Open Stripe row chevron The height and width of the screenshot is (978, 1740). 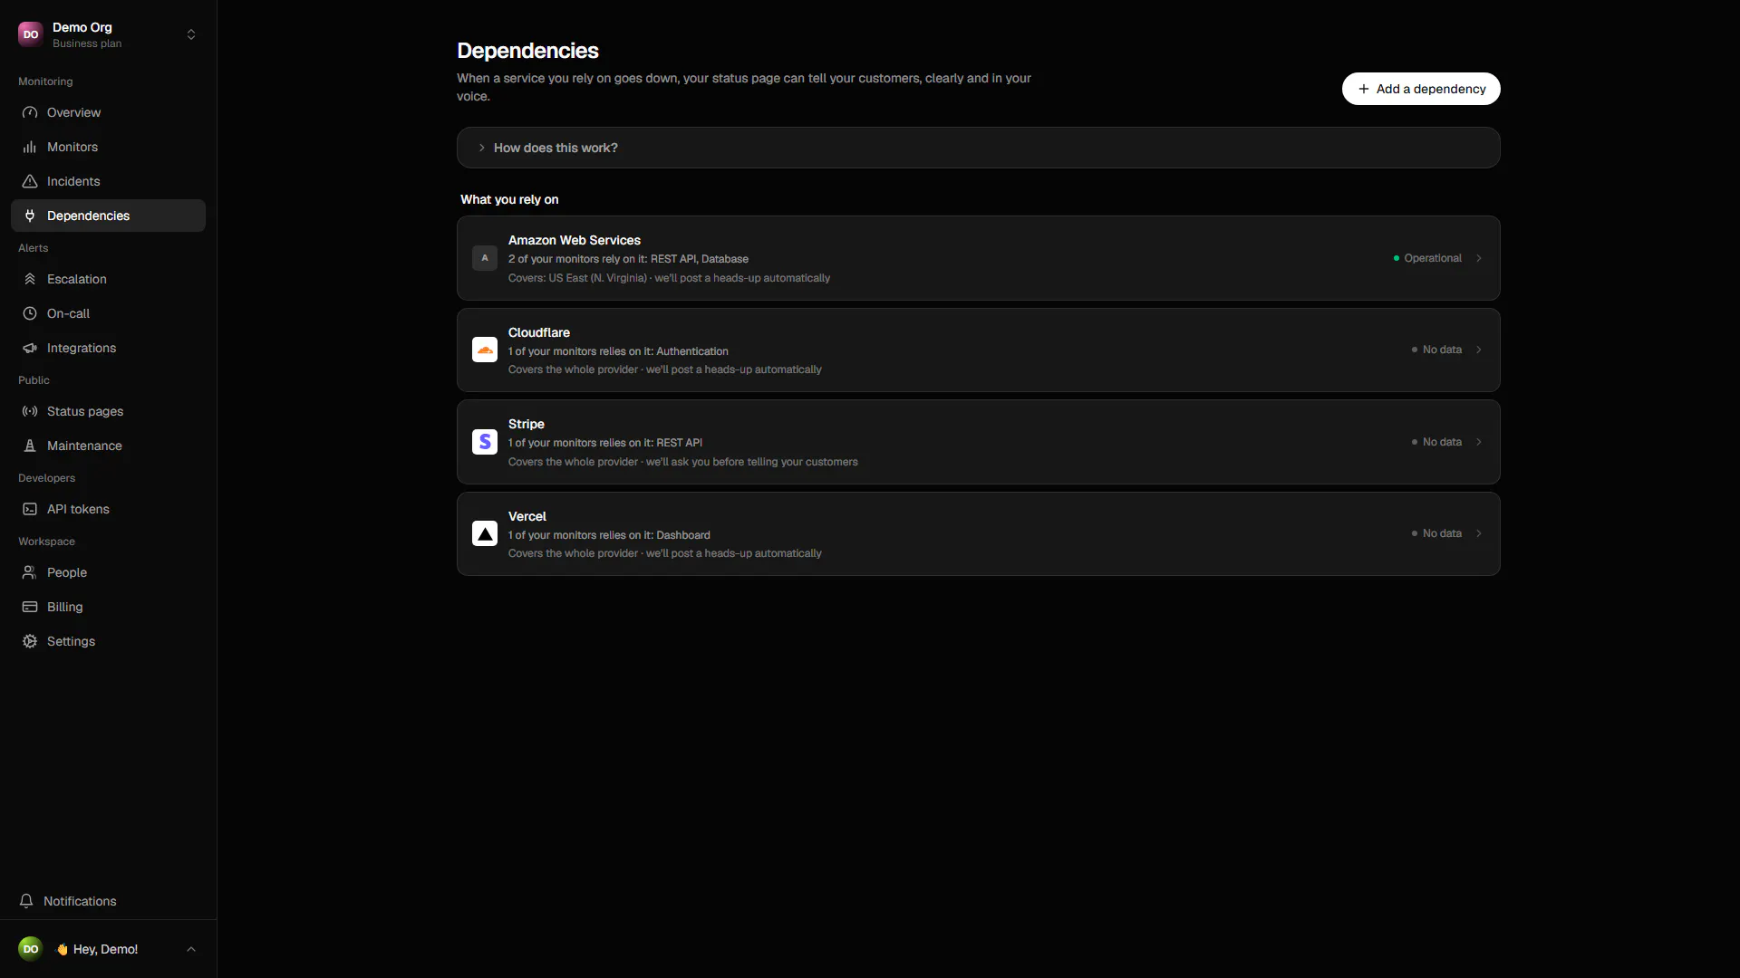pyautogui.click(x=1479, y=442)
